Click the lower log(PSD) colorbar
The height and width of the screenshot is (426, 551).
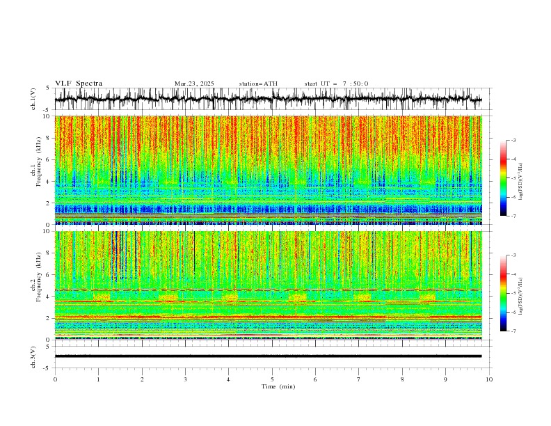tap(503, 293)
